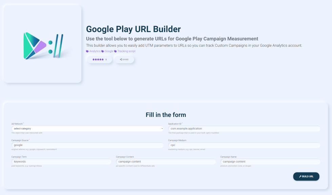Focus the Campaign Source input field

87,145
